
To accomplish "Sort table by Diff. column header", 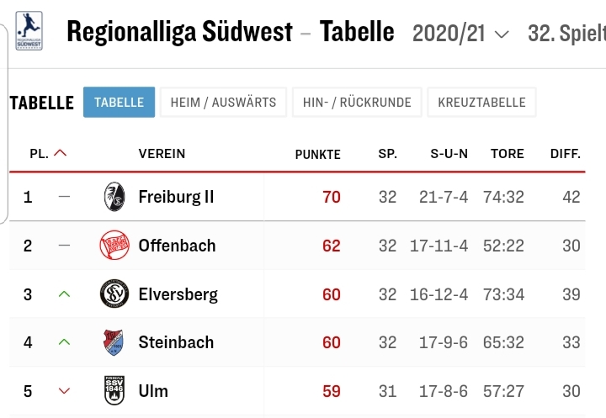I will pyautogui.click(x=566, y=154).
